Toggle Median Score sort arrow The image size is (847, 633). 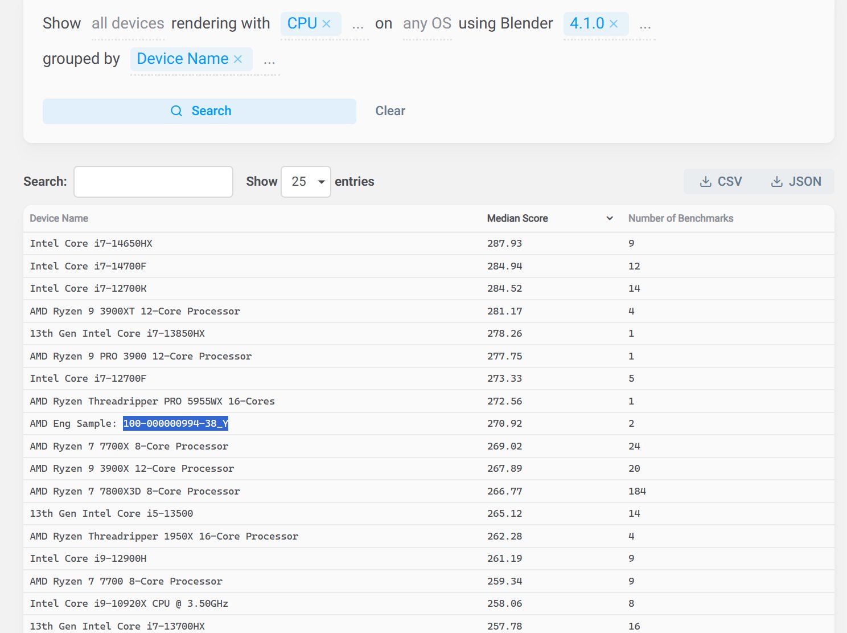click(x=610, y=218)
